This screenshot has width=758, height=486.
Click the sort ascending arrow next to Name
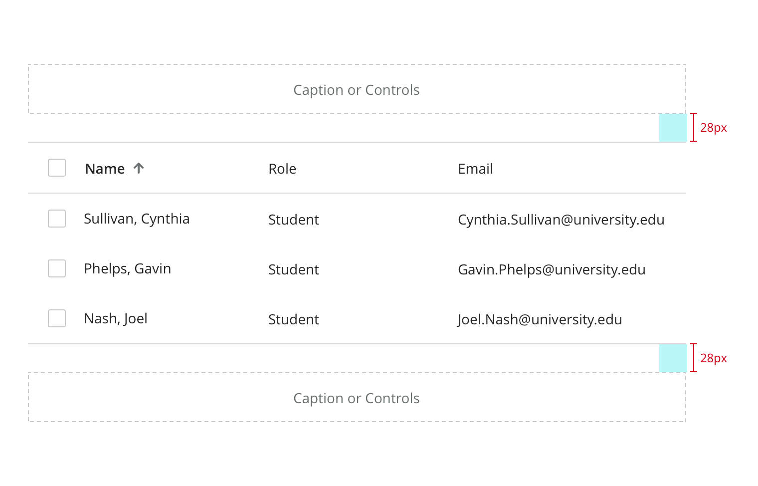pyautogui.click(x=139, y=168)
